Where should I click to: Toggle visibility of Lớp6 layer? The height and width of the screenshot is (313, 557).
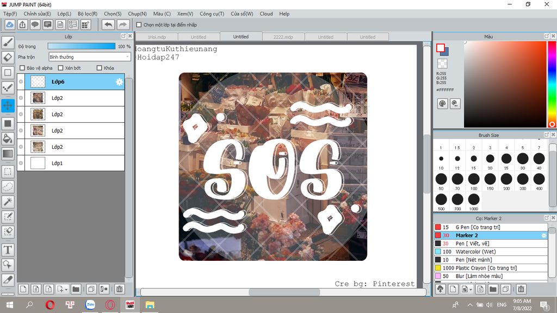[21, 82]
